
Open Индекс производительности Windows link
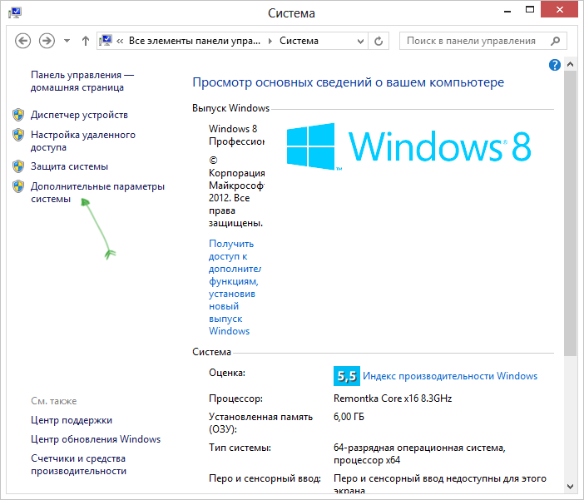[450, 376]
